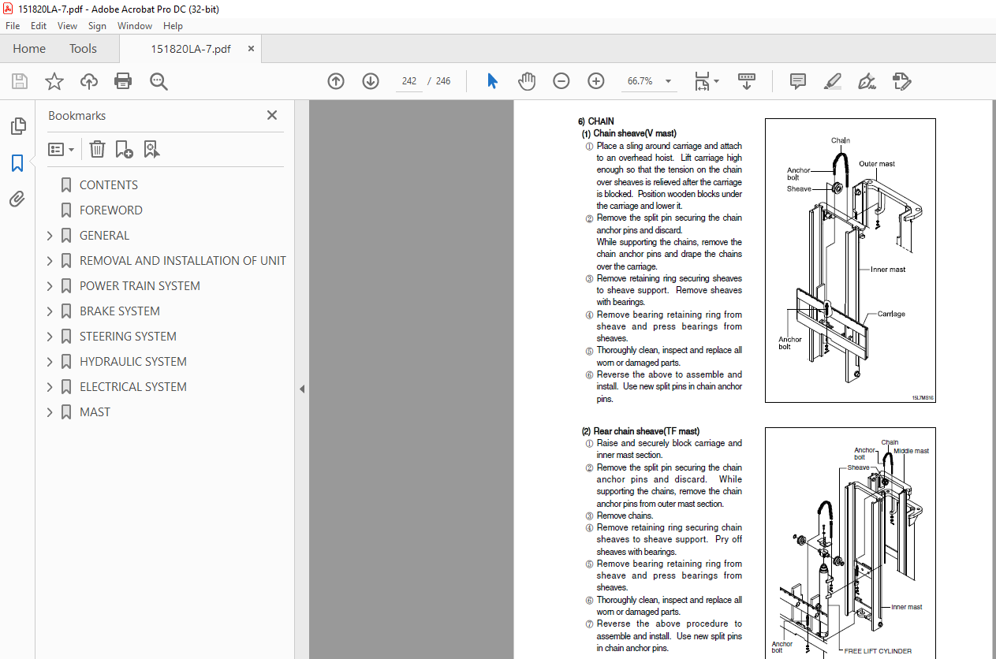This screenshot has height=659, width=996.
Task: Go to previous page arrow icon
Action: pos(336,81)
